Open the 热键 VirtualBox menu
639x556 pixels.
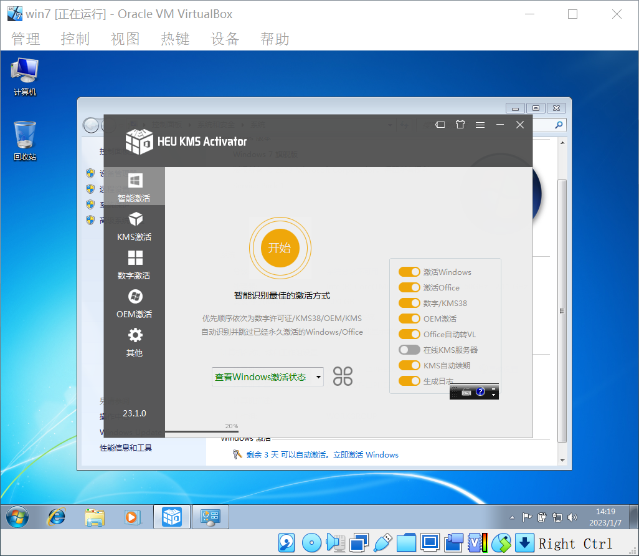[175, 39]
